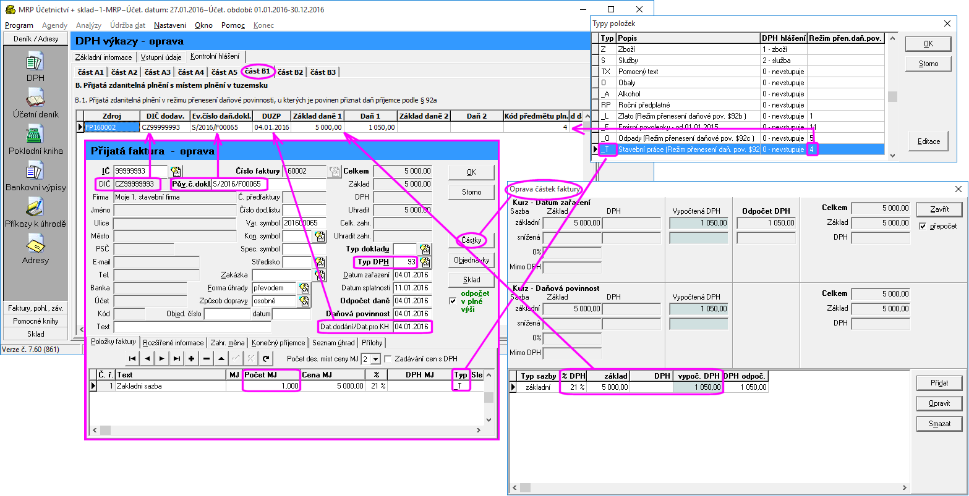This screenshot has height=496, width=969.
Task: Click into the Var. symbol field
Action: point(304,223)
